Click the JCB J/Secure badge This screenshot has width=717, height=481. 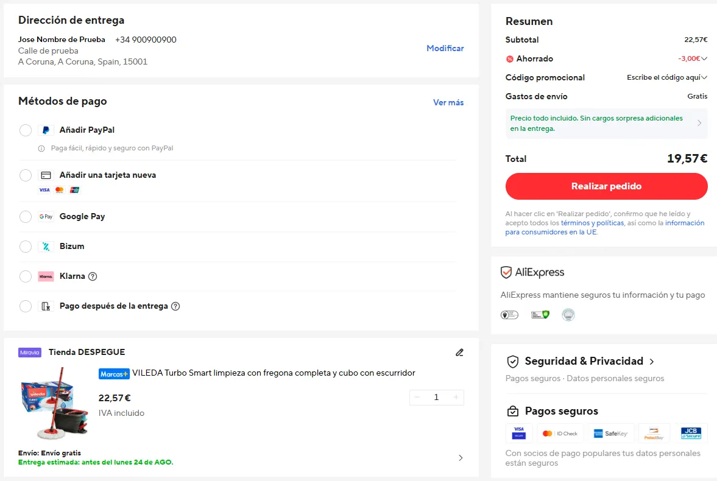(x=691, y=433)
